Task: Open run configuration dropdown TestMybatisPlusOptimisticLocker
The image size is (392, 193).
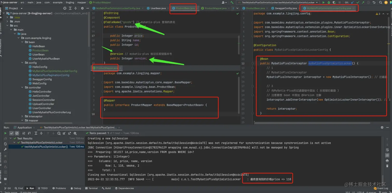Action: click(x=278, y=2)
